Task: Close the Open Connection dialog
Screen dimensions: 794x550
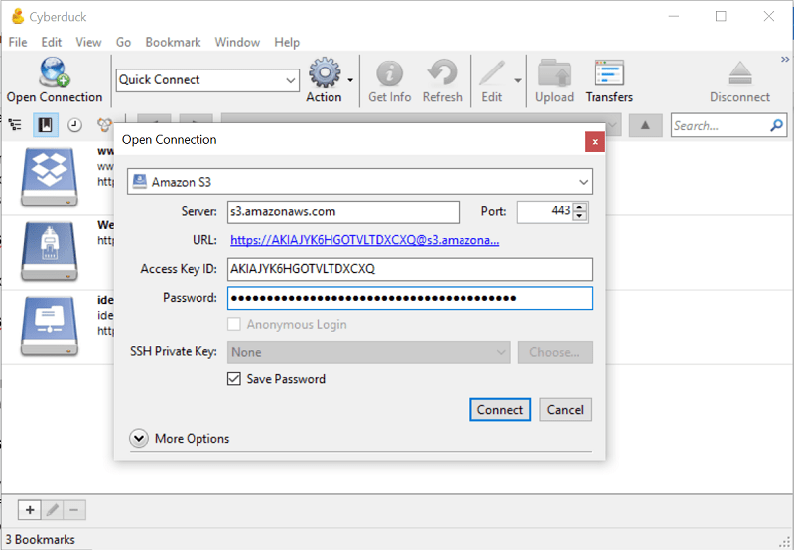Action: (595, 142)
